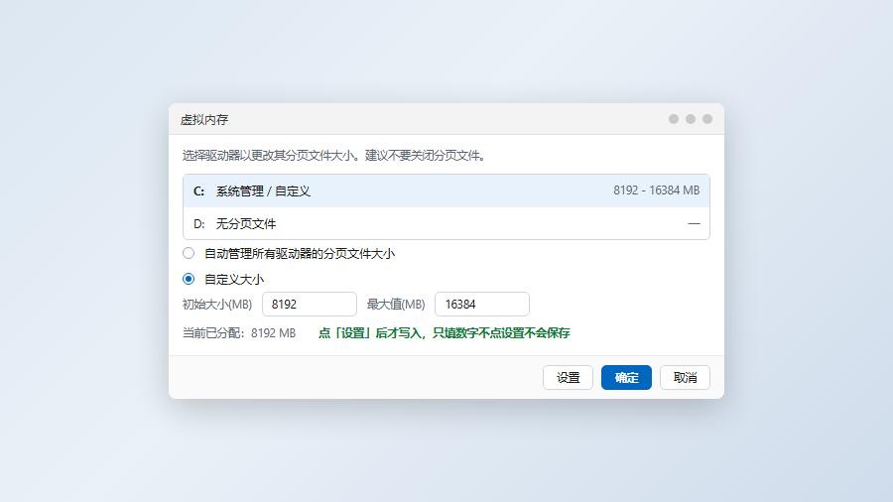Viewport: 893px width, 502px height.
Task: Click the 最大值(MB) label
Action: (396, 305)
